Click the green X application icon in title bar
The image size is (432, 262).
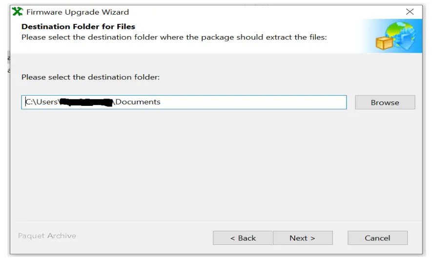[18, 12]
